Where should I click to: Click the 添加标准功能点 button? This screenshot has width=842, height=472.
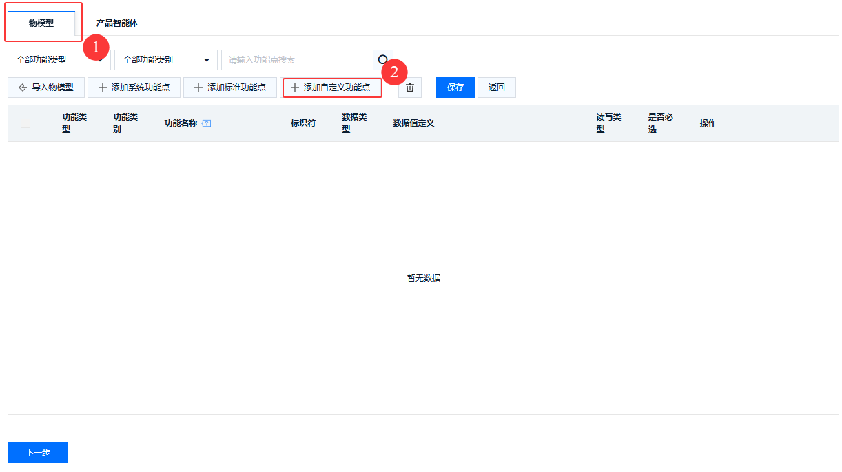(229, 88)
